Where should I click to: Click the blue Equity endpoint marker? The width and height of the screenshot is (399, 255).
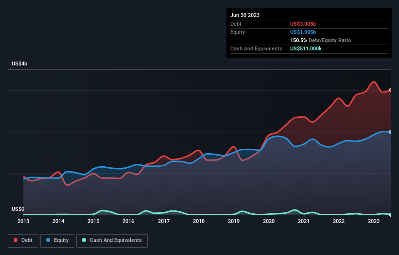(x=391, y=132)
